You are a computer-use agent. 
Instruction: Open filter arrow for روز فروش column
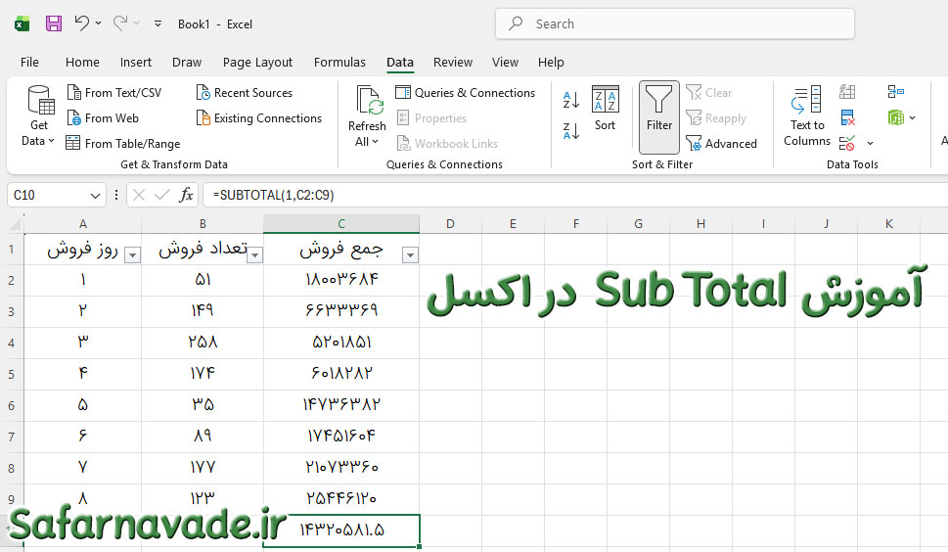[132, 255]
